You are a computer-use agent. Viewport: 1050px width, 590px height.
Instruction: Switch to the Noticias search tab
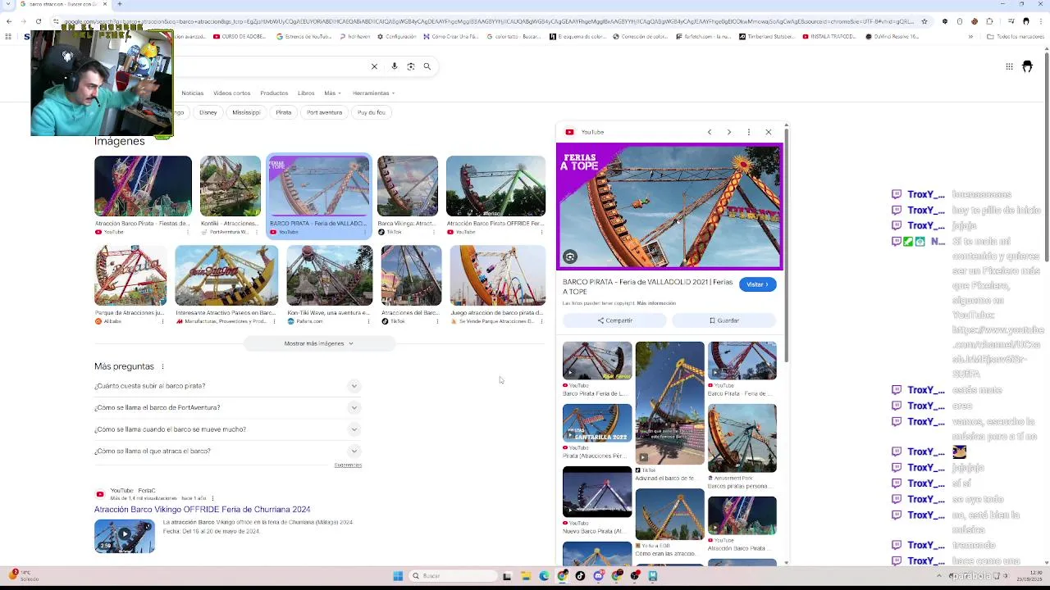click(192, 93)
